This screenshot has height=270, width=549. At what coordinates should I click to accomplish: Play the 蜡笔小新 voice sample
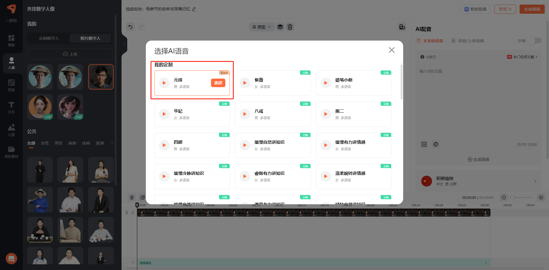tap(326, 83)
